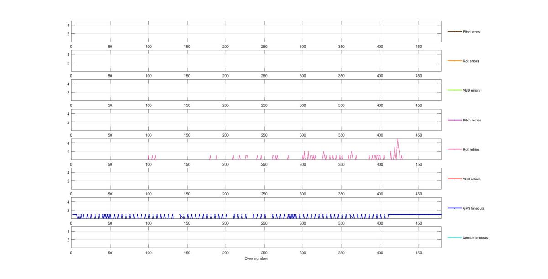The width and height of the screenshot is (548, 279).
Task: Select the purple Pitch retries legend line
Action: (x=454, y=120)
